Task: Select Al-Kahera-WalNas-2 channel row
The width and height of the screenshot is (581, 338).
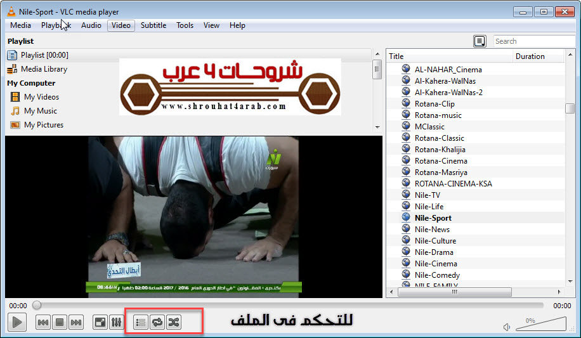Action: (476, 93)
